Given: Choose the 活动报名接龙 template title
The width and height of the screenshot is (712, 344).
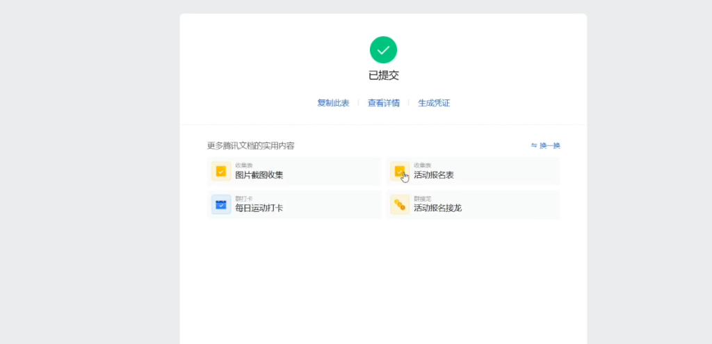Looking at the screenshot, I should tap(438, 208).
